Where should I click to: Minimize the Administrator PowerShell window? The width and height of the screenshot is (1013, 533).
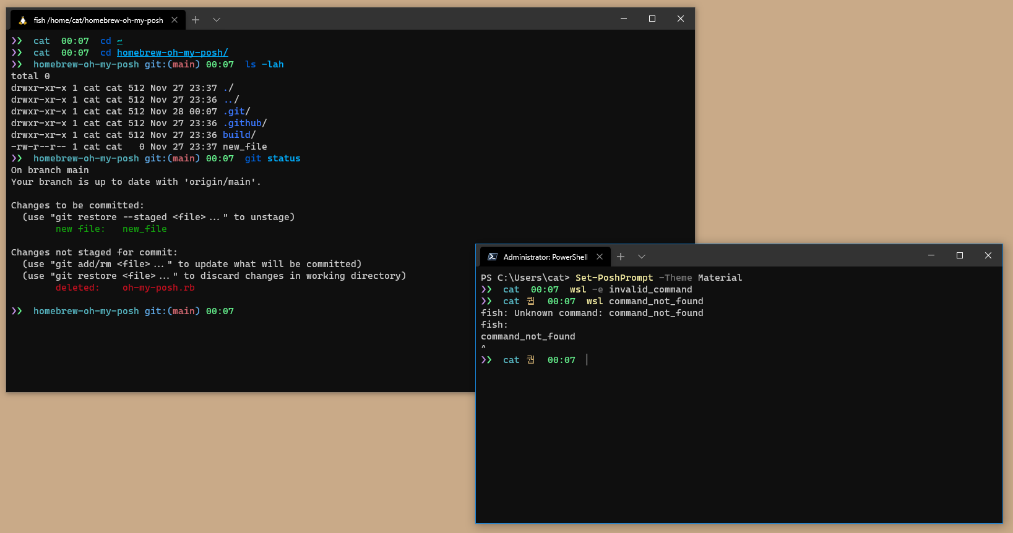931,255
